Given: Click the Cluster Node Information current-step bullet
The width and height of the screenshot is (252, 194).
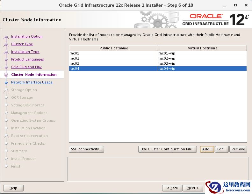Looking at the screenshot, I should tap(6, 75).
